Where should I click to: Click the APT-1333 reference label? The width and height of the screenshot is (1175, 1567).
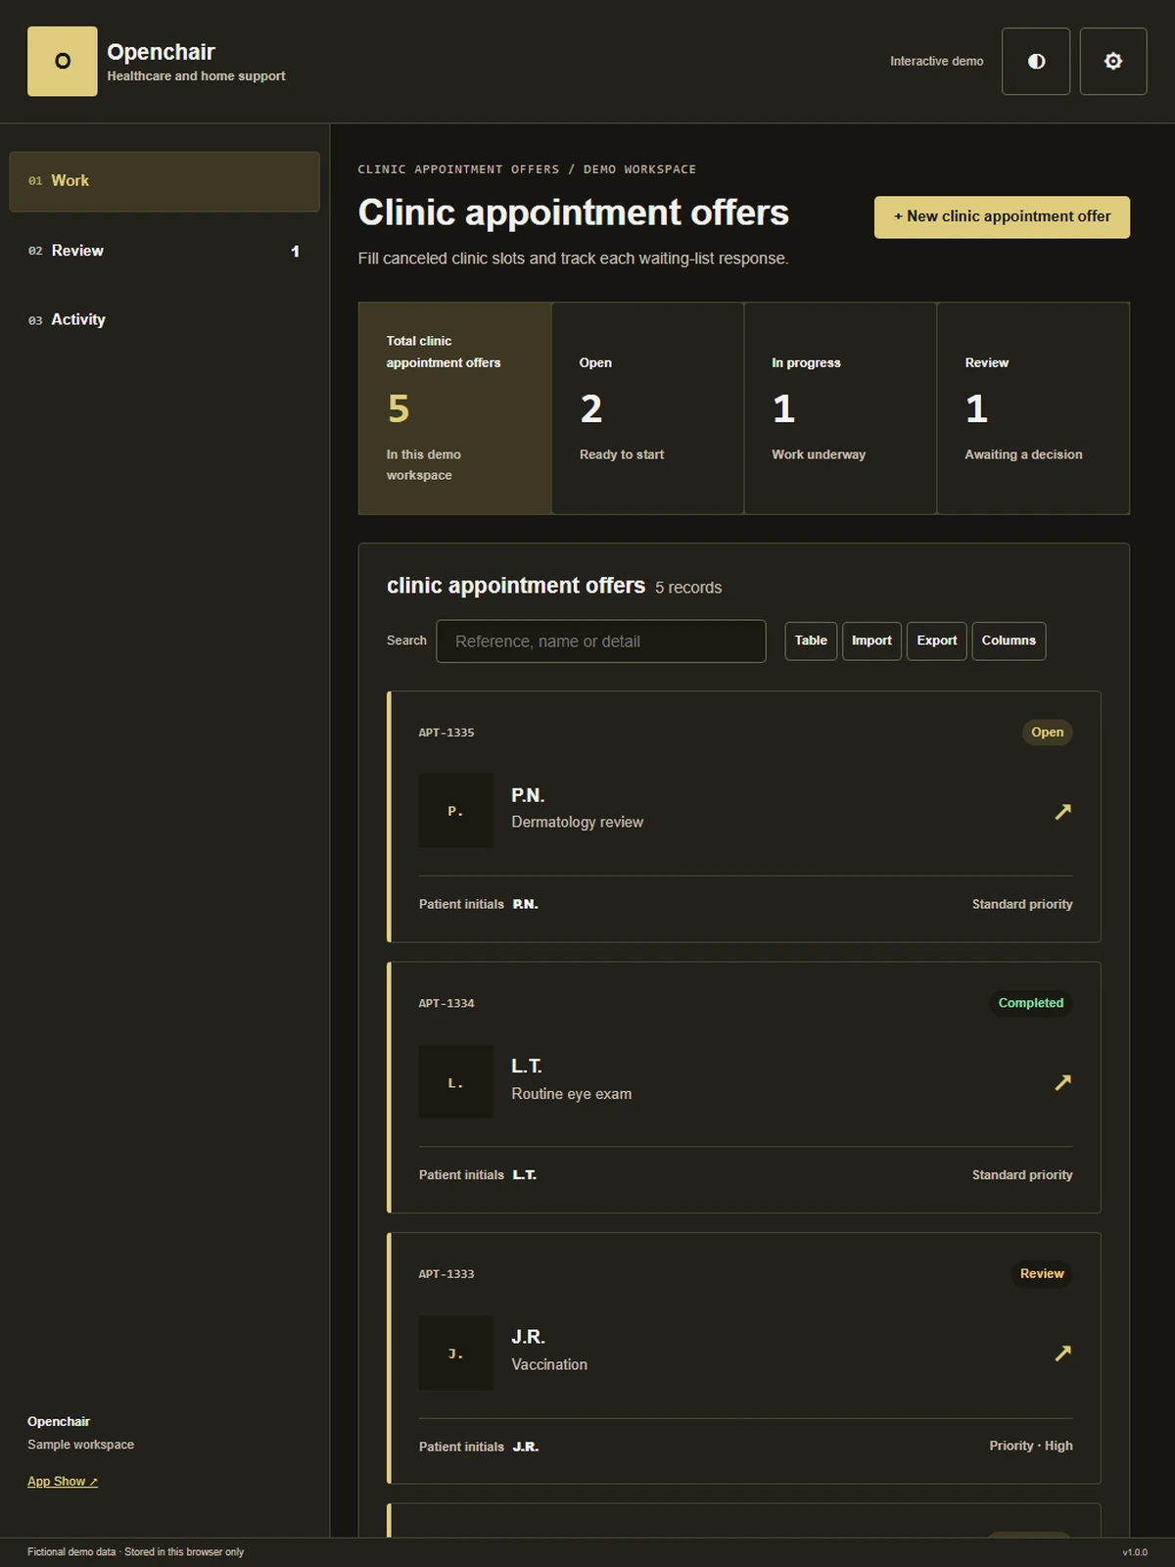[x=446, y=1274]
